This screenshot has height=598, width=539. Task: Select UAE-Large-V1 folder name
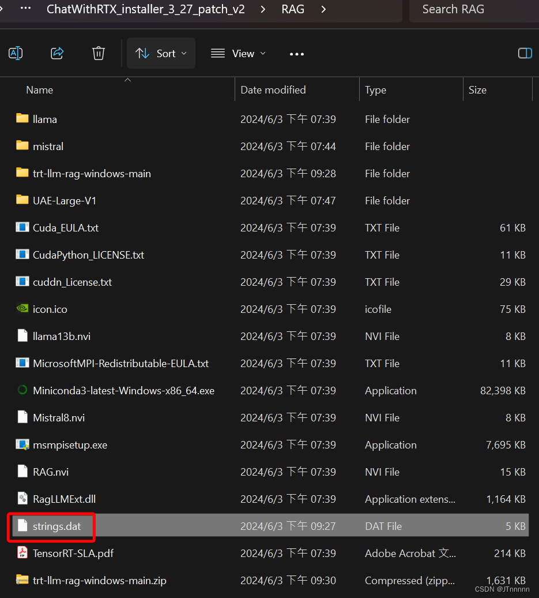65,201
